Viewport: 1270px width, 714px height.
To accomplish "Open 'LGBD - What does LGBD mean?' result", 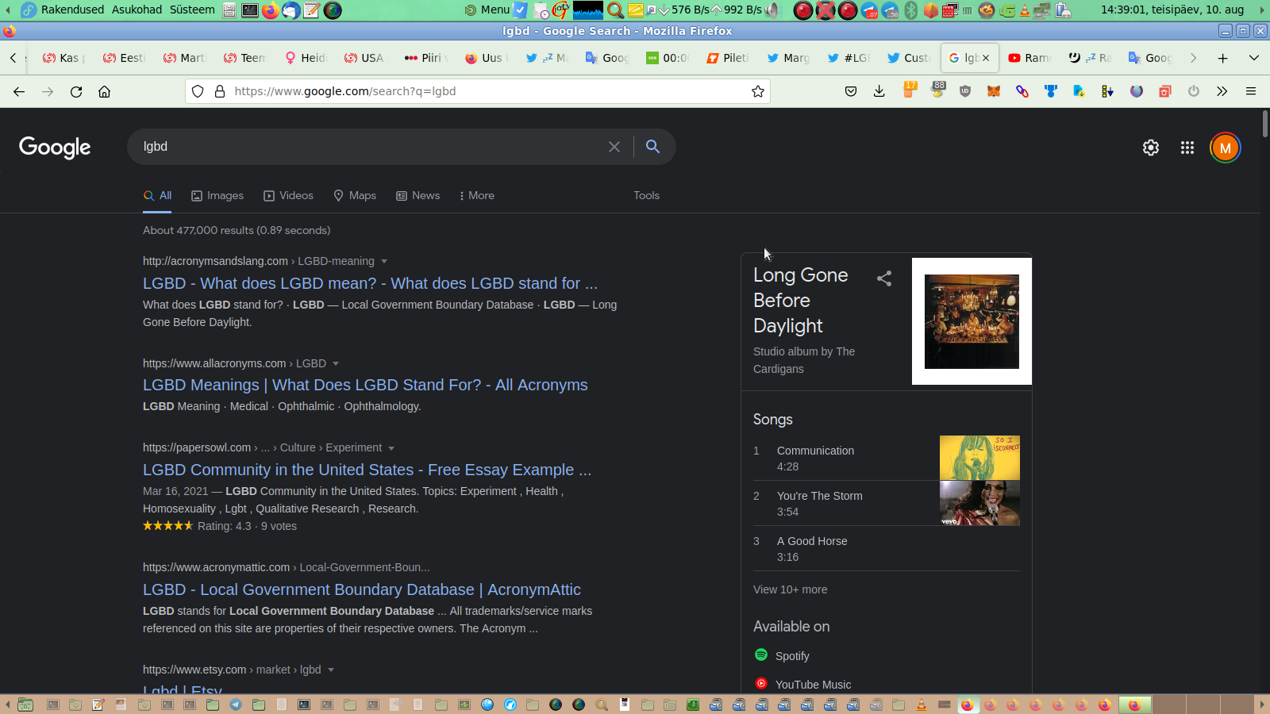I will [370, 283].
